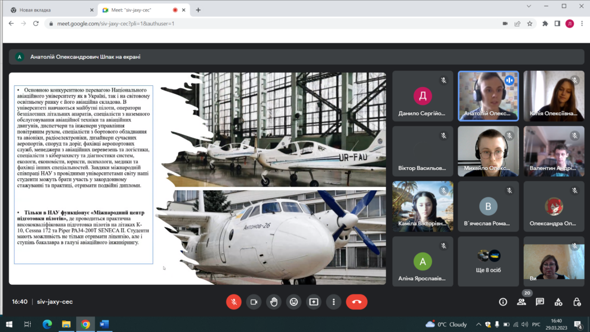Viewport: 590px width, 332px height.
Task: Bookmark this page with the star icon
Action: 530,24
